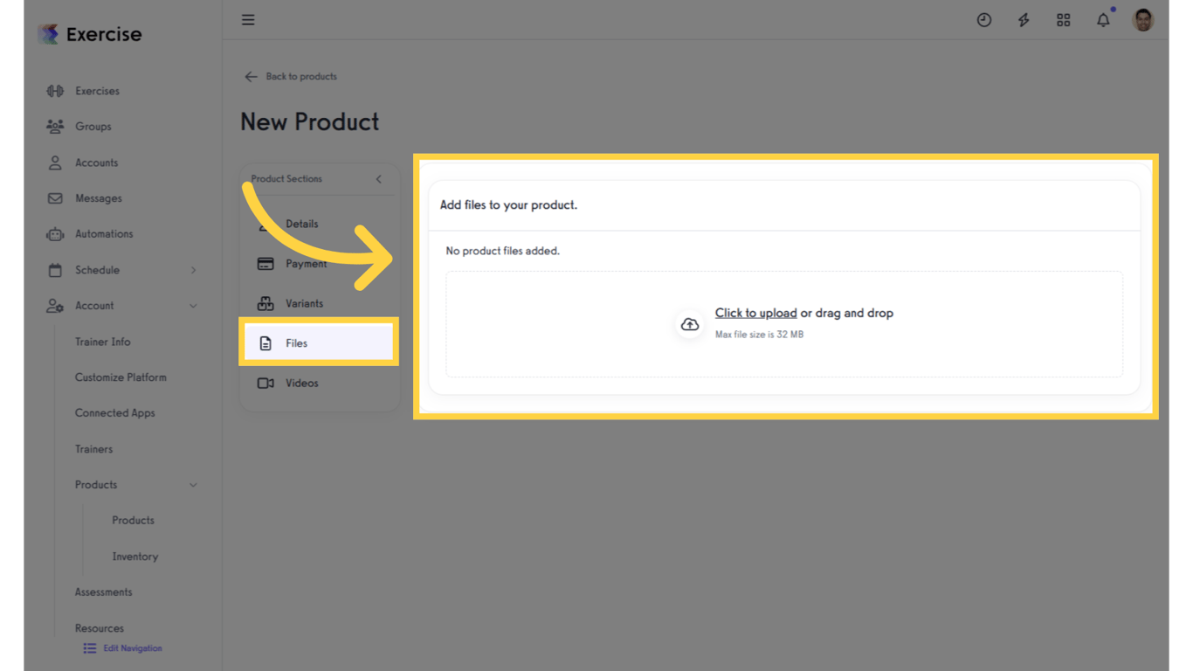Image resolution: width=1193 pixels, height=671 pixels.
Task: Go back to products
Action: coord(291,77)
